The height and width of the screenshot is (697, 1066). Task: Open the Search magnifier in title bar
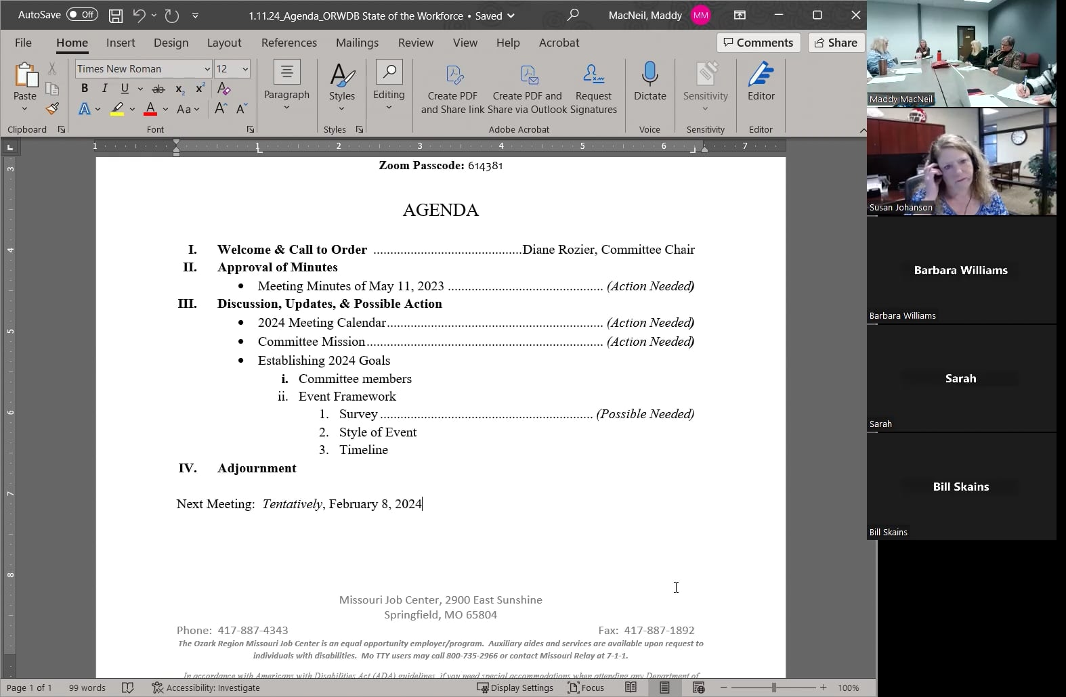tap(573, 15)
